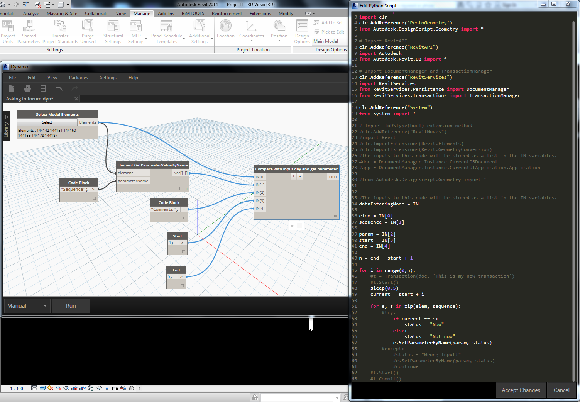Click Add to Set icon
Viewport: 580px width, 402px height.
pos(317,23)
